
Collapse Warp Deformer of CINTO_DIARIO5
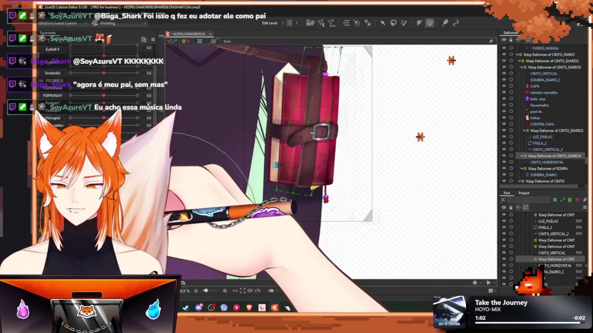[x=523, y=67]
